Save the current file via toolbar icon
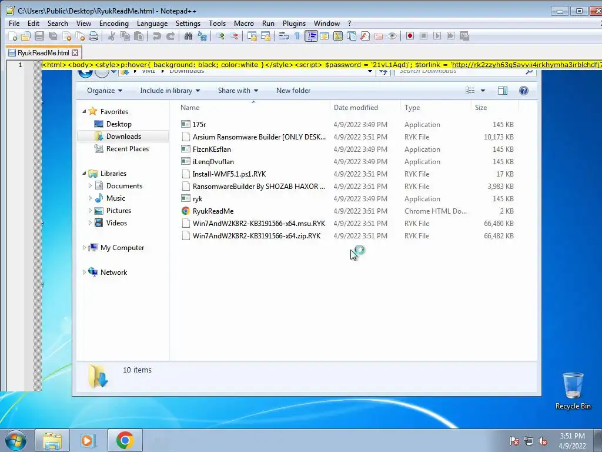This screenshot has height=452, width=602. (39, 36)
